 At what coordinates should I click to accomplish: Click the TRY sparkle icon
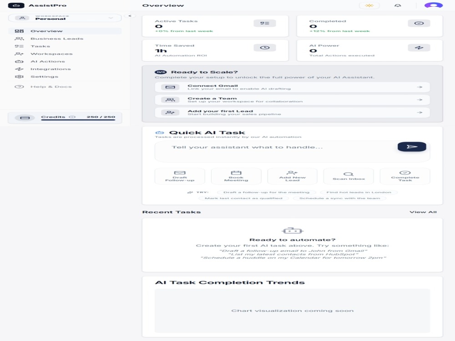pos(190,192)
